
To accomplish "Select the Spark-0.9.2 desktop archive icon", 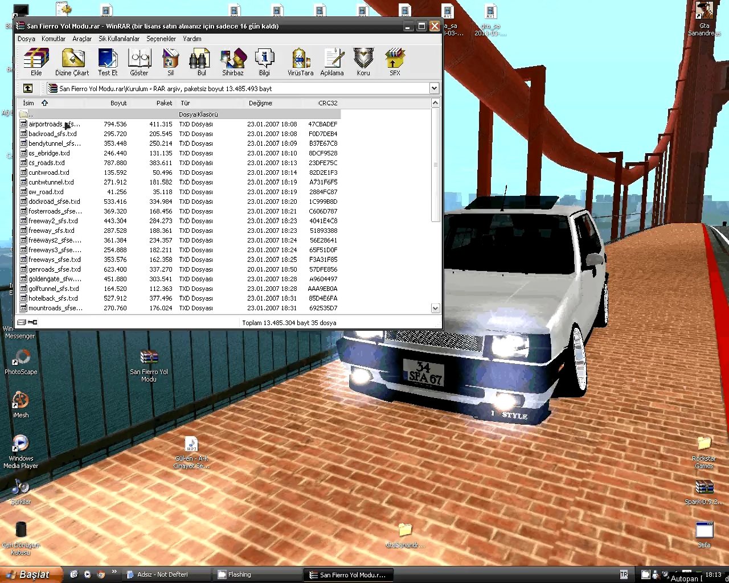I will [704, 492].
